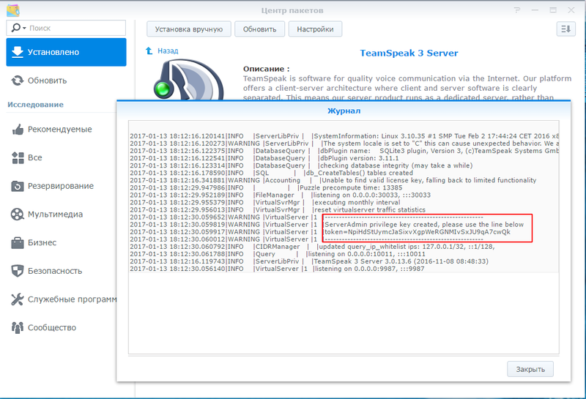Viewport: 586px width, 399px height.
Task: Open the Security (Безопасность) shield category
Action: click(18, 271)
